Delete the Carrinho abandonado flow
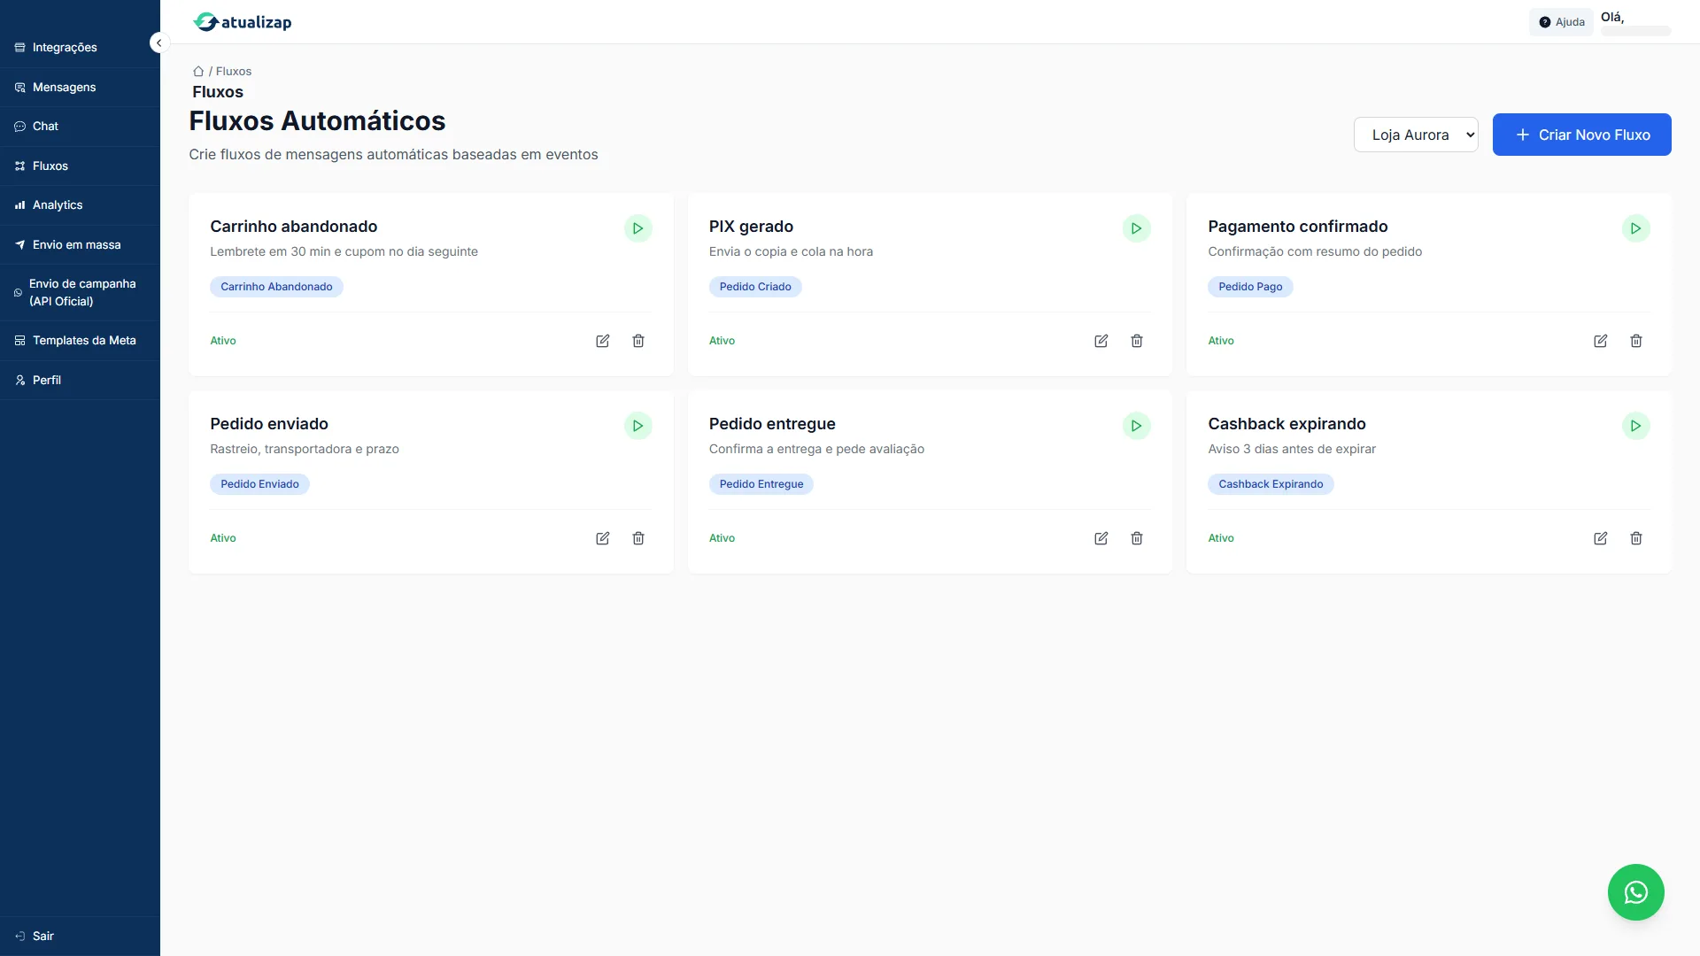This screenshot has width=1700, height=956. coord(638,341)
